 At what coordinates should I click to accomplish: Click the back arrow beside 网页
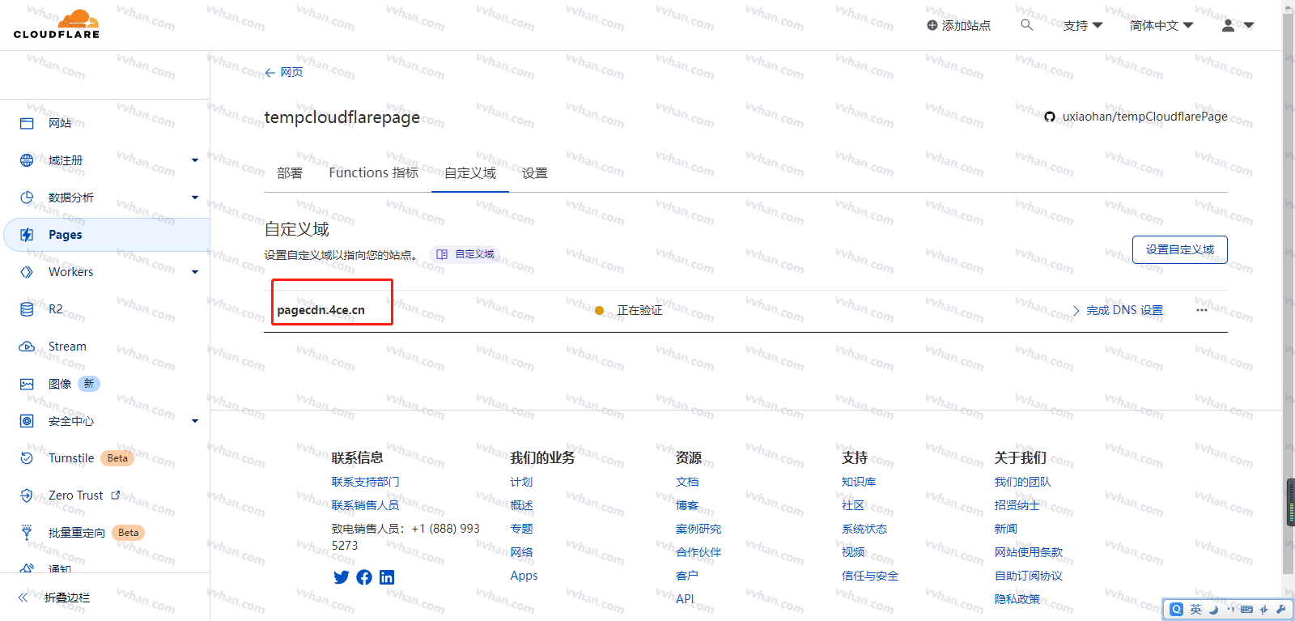coord(270,73)
